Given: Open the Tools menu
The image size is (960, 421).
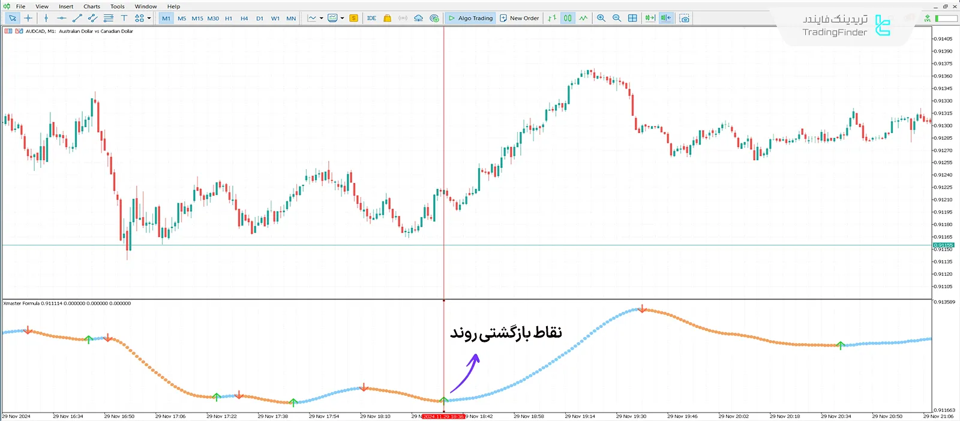Looking at the screenshot, I should click(118, 7).
